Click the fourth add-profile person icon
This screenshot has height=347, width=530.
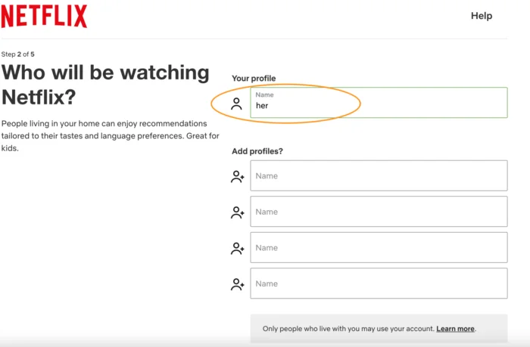click(x=238, y=284)
